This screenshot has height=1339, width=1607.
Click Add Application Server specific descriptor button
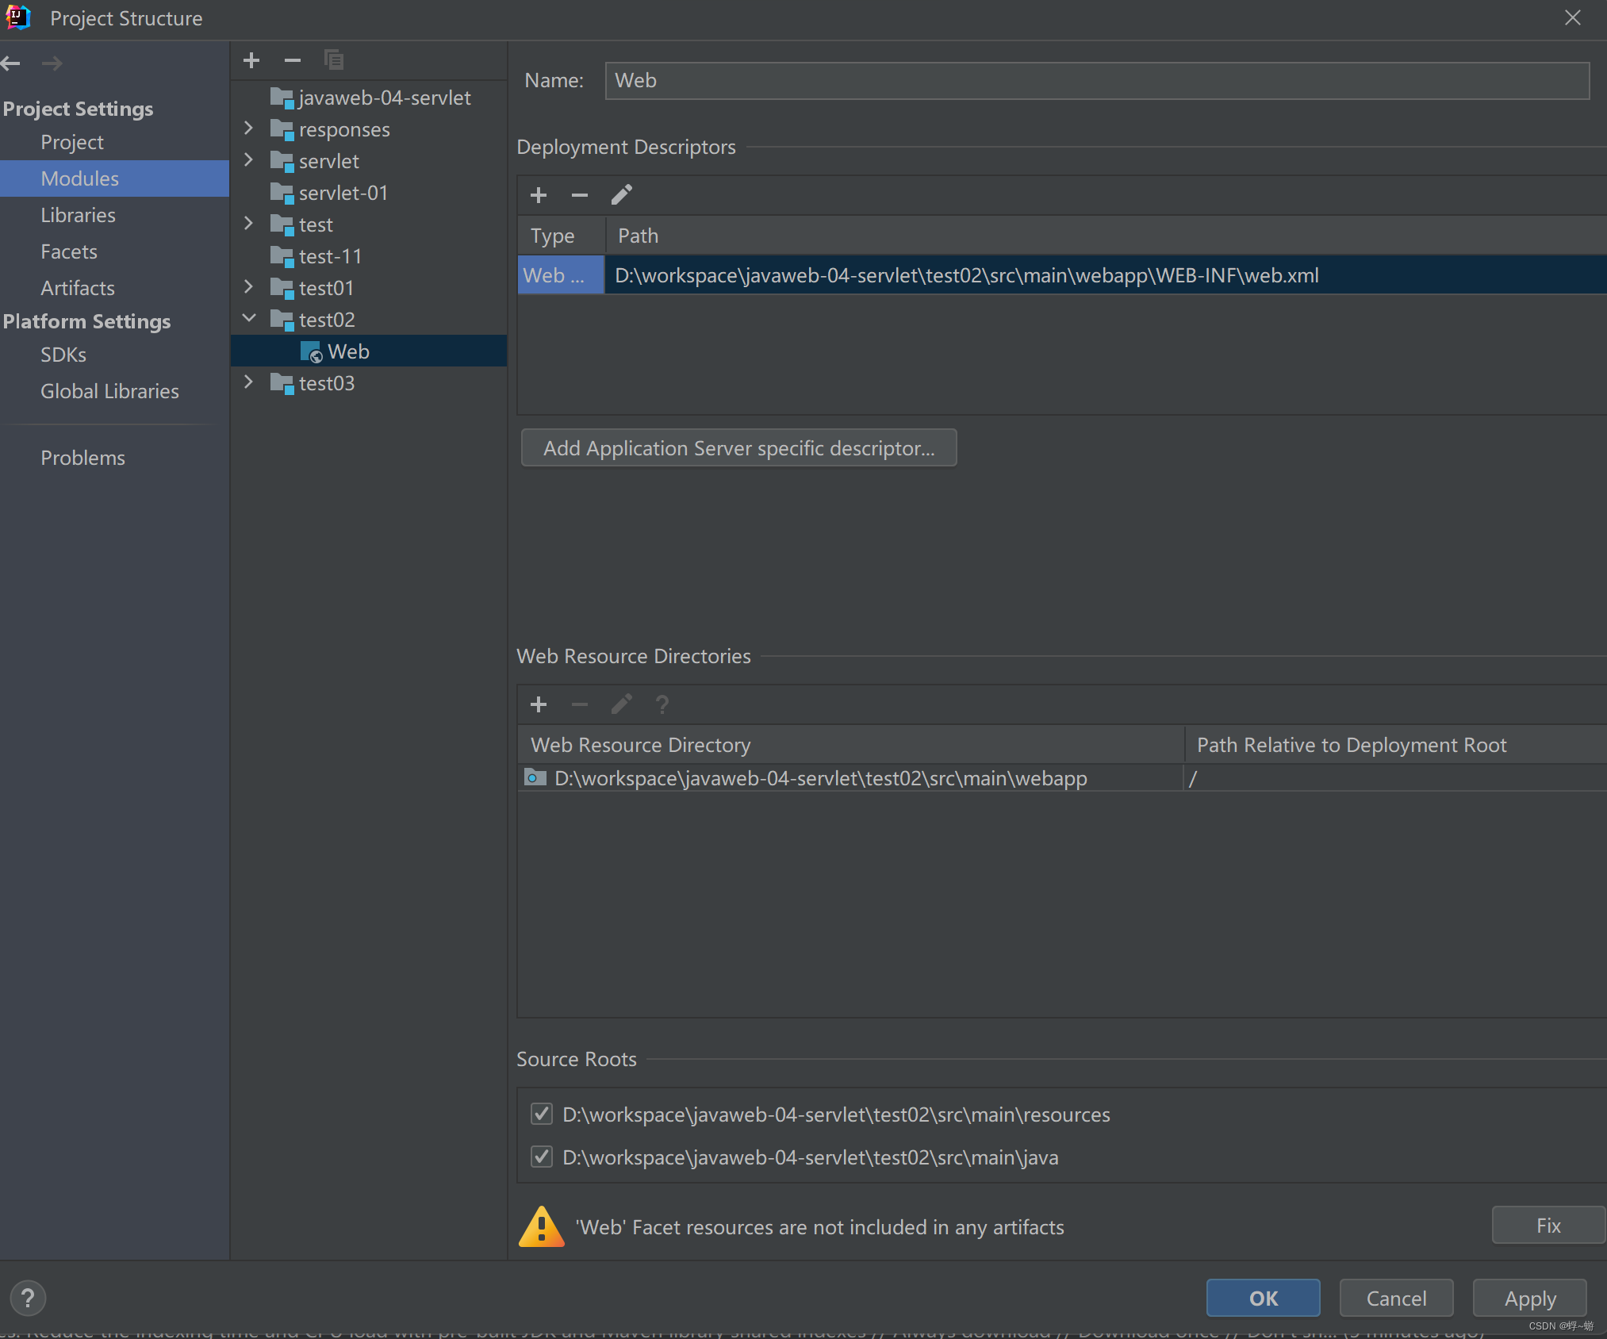point(738,448)
